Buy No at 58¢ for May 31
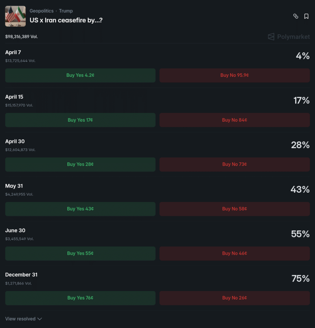Image resolution: width=315 pixels, height=328 pixels. [234, 209]
